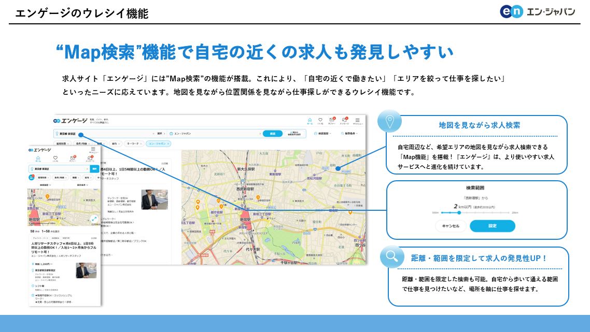This screenshot has width=590, height=332.
Task: Click the orange pin above 都庁前駅 on desktop map
Action: click(x=221, y=207)
